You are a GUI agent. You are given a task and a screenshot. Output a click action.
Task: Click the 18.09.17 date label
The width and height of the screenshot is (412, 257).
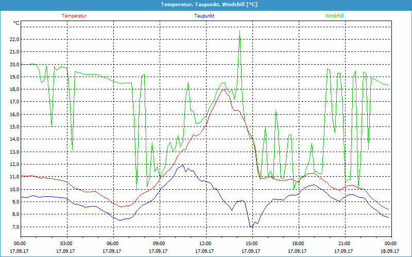(390, 251)
